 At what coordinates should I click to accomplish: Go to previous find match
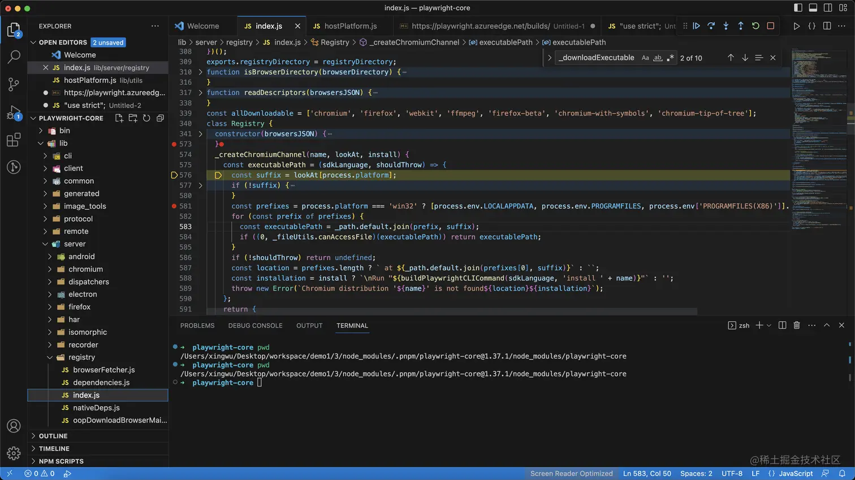[x=731, y=58]
